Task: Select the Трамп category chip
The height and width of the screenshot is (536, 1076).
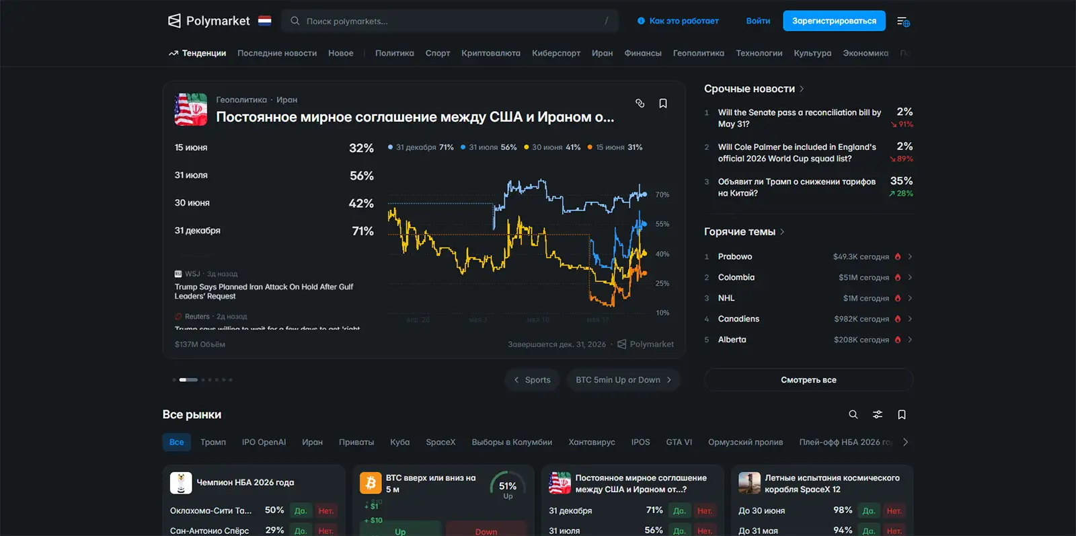Action: tap(213, 442)
